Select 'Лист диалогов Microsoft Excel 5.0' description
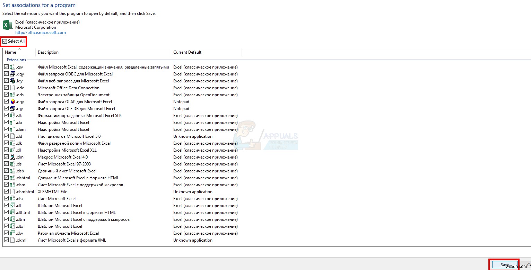 (x=69, y=136)
